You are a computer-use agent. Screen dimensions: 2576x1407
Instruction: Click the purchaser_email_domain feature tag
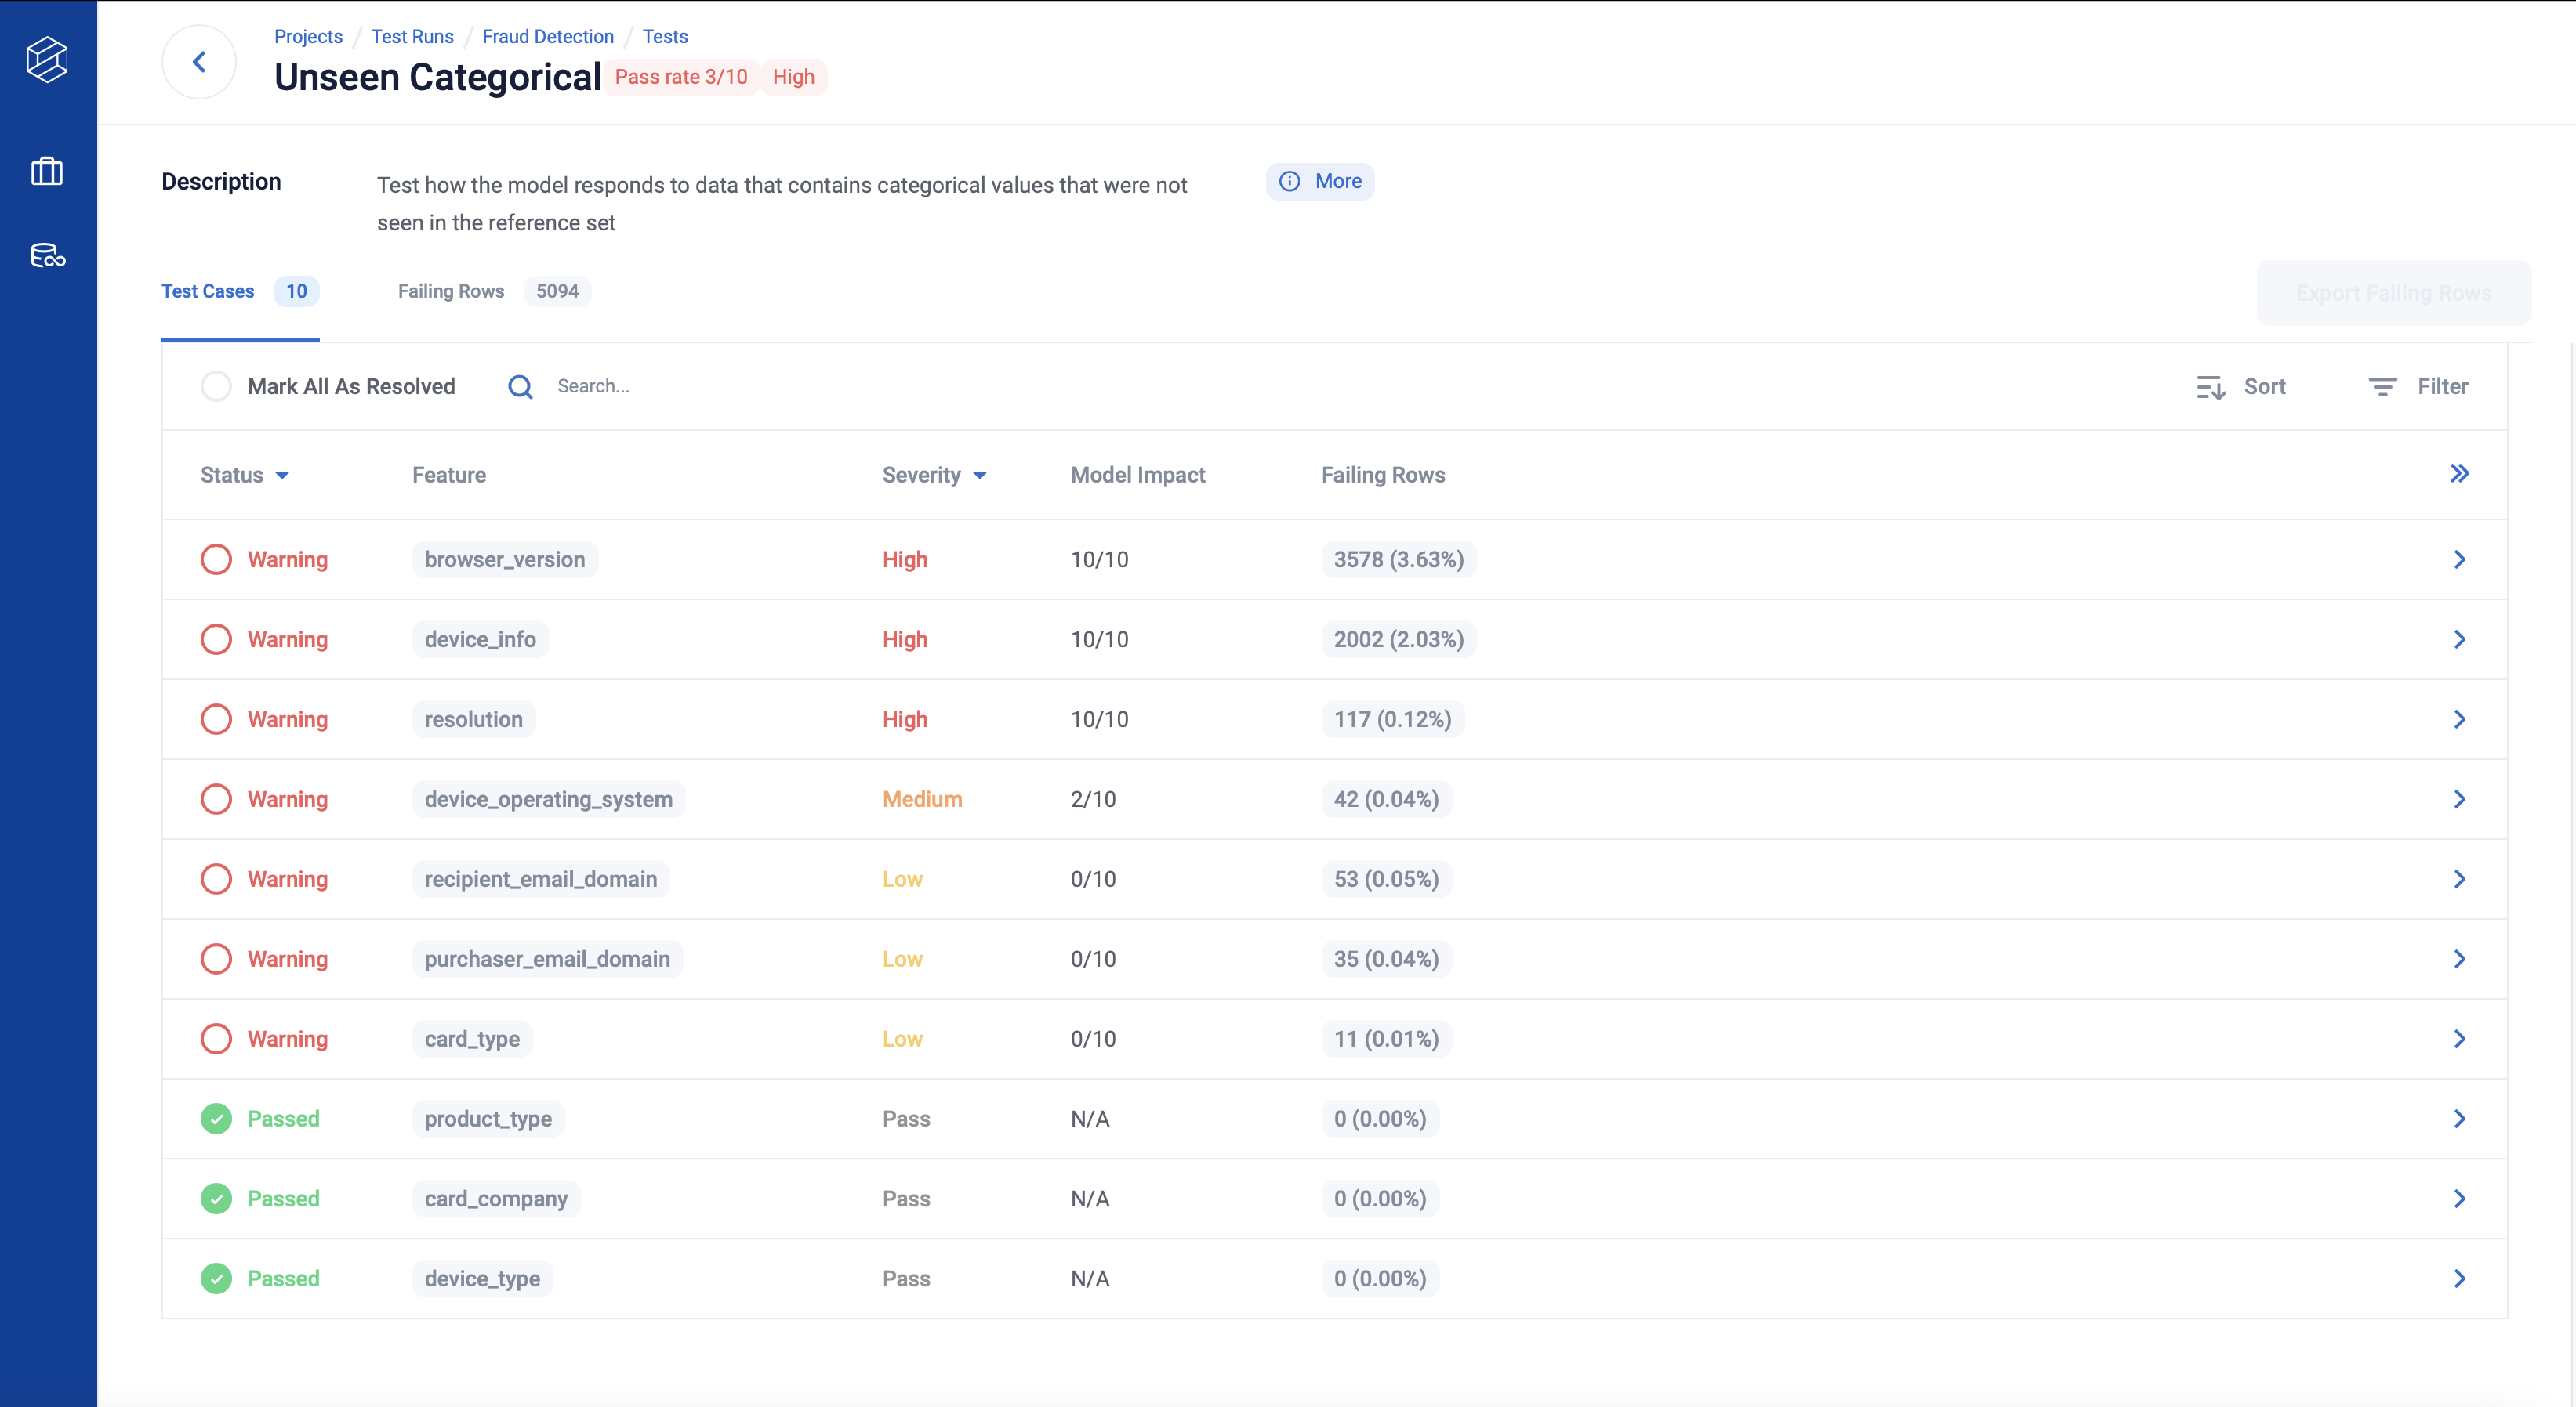pos(547,960)
